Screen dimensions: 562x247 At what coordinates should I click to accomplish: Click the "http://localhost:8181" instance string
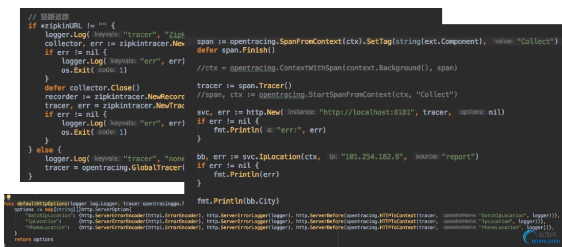368,112
